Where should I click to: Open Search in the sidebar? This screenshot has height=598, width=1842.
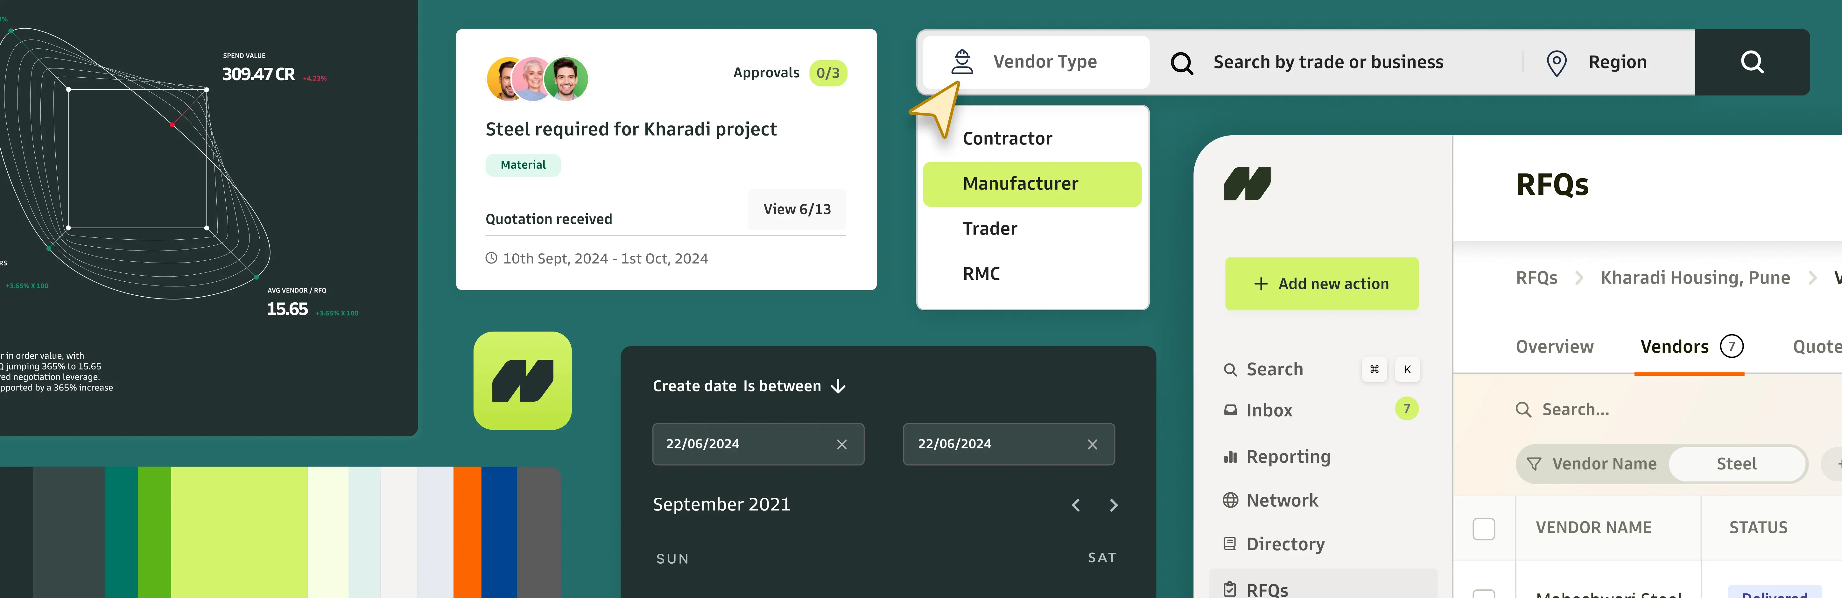1274,369
